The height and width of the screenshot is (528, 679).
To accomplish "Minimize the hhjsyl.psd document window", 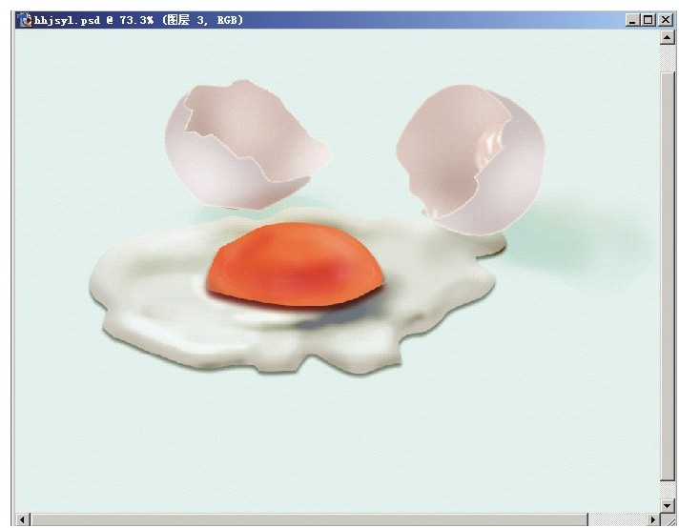I will [632, 20].
